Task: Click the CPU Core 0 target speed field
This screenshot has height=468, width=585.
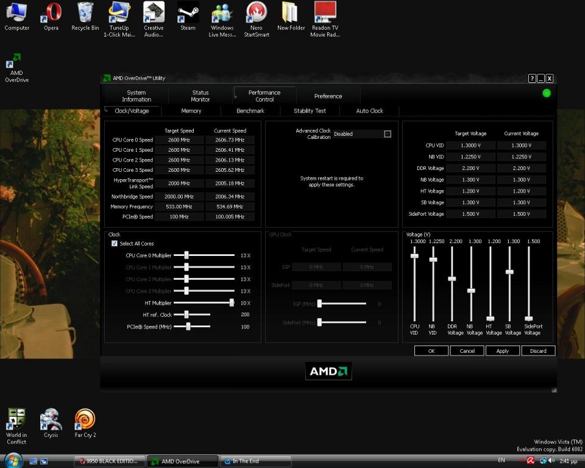Action: tap(179, 140)
